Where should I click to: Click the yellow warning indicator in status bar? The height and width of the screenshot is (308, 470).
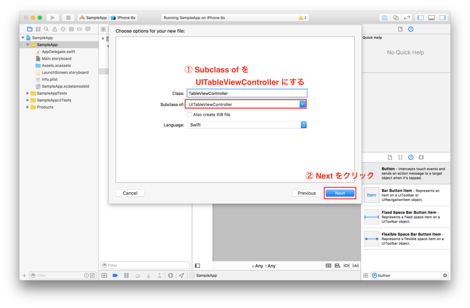302,18
